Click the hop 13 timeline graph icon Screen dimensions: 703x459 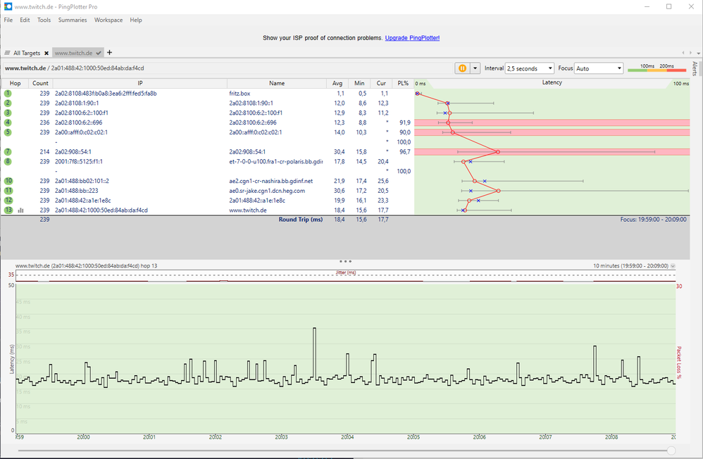[x=20, y=210]
